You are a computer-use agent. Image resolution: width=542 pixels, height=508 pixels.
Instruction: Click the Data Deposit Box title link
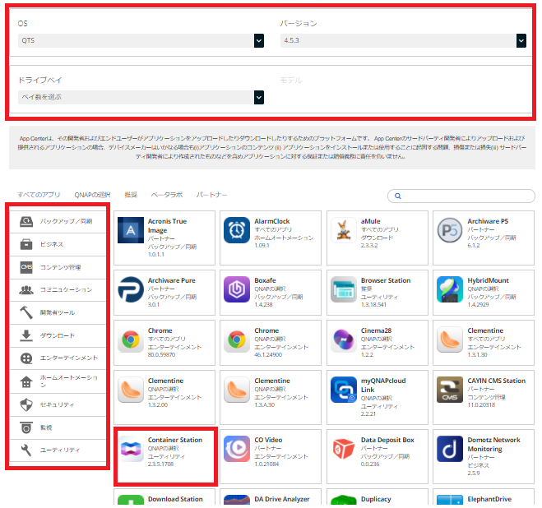[387, 440]
